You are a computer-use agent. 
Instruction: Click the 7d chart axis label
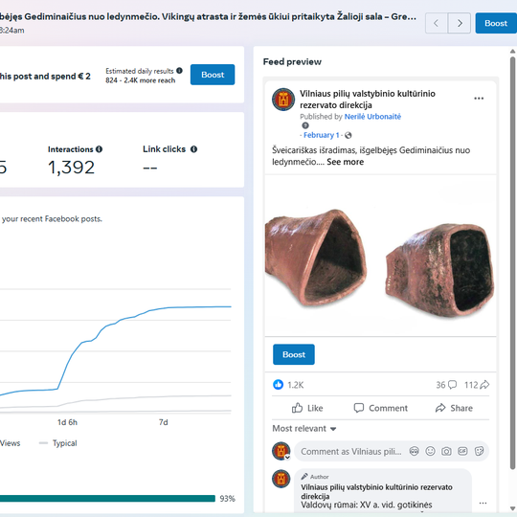point(163,422)
